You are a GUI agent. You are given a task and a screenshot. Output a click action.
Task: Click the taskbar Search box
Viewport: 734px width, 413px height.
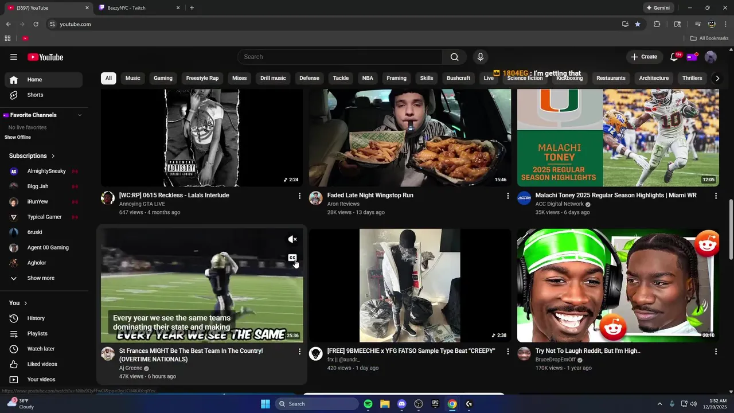click(x=317, y=404)
